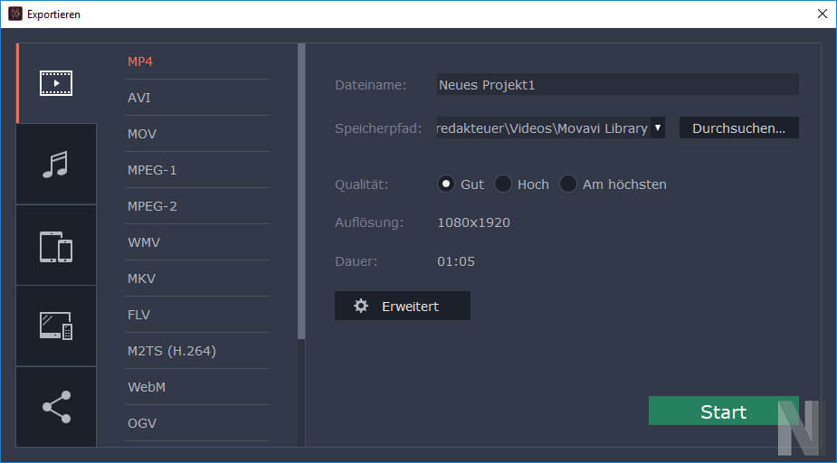837x463 pixels.
Task: Choose the mobile devices export icon
Action: point(56,245)
